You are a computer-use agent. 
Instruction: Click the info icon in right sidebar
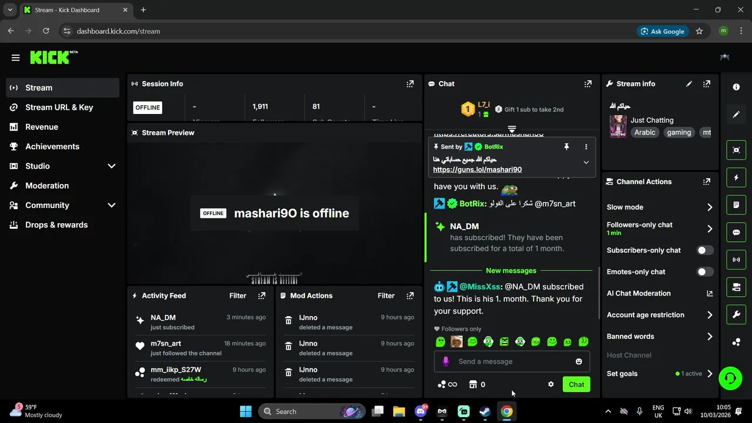(x=736, y=87)
